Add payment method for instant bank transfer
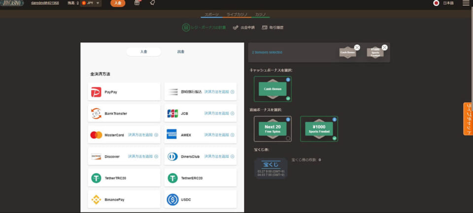Image resolution: width=473 pixels, height=213 pixels. pyautogui.click(x=219, y=92)
